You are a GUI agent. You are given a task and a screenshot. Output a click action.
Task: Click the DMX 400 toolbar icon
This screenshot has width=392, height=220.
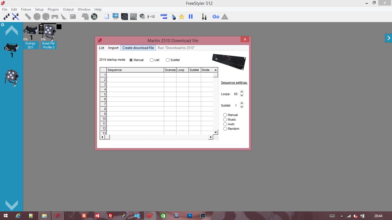click(x=164, y=17)
